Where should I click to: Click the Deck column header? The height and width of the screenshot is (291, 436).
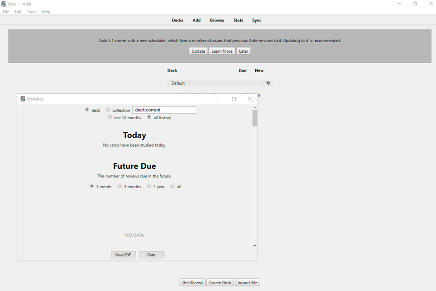click(172, 70)
